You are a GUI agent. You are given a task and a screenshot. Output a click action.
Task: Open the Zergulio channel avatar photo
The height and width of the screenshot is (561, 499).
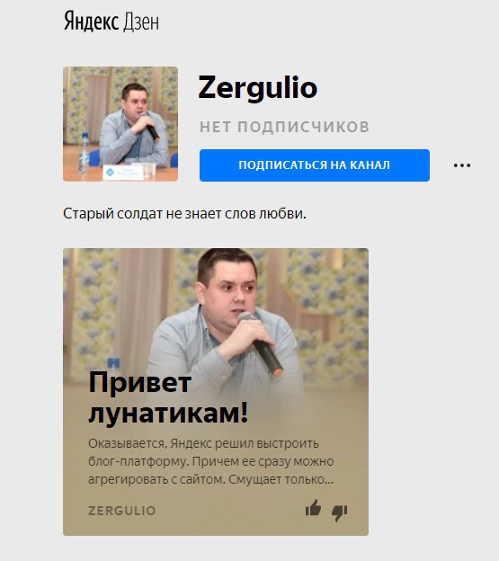(x=120, y=124)
